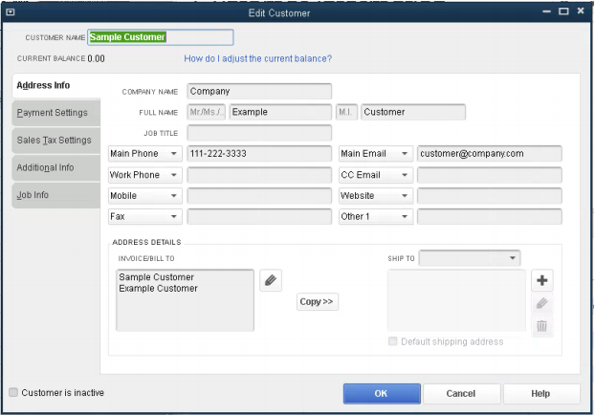The height and width of the screenshot is (415, 595).
Task: Open the current balance adjustment help link
Action: click(257, 58)
